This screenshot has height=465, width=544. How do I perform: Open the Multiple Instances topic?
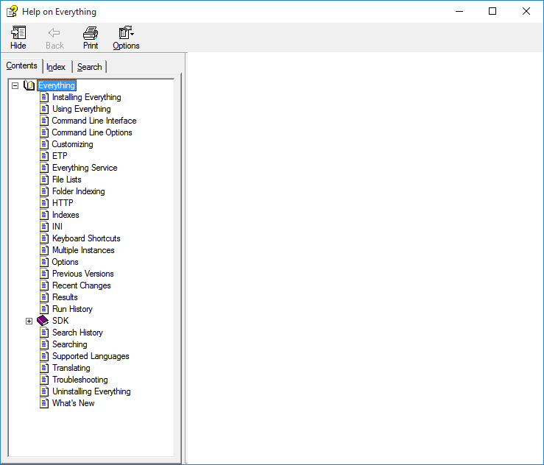click(83, 250)
